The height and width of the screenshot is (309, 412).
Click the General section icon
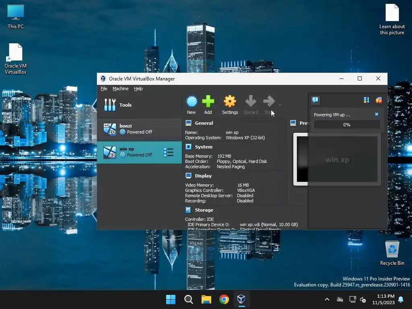click(x=188, y=123)
